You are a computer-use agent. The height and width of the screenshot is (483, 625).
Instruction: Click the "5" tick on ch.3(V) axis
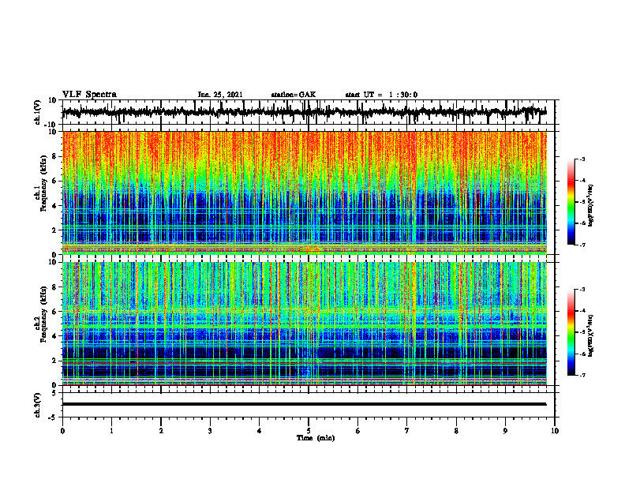pyautogui.click(x=54, y=393)
